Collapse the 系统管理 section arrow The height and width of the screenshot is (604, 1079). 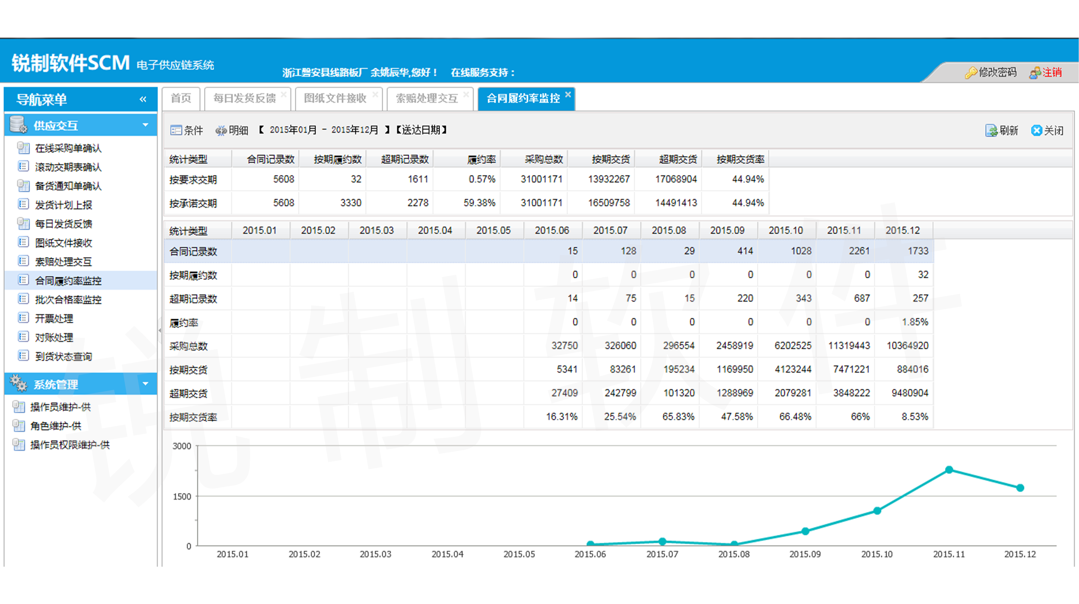pyautogui.click(x=145, y=384)
